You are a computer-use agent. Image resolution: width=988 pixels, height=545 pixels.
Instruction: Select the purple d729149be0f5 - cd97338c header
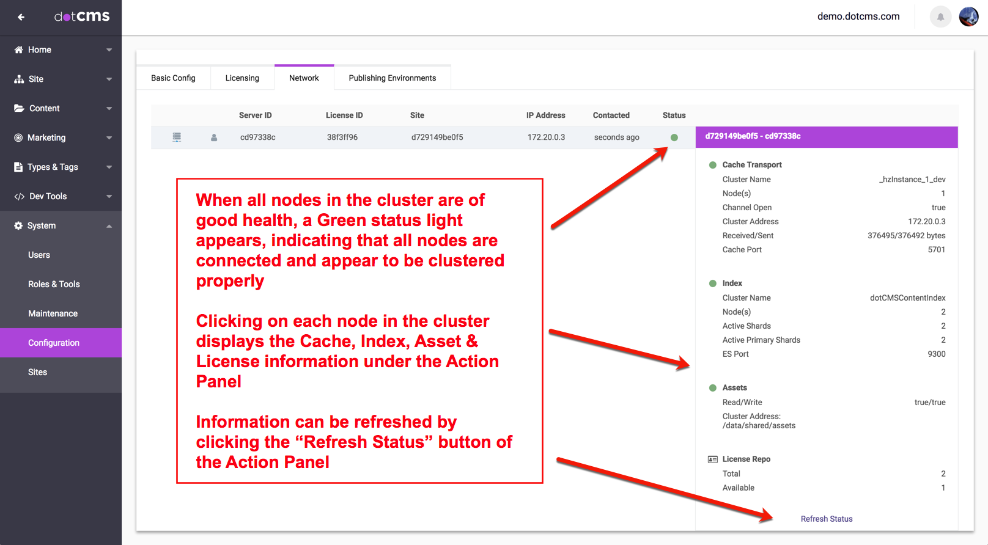point(826,137)
